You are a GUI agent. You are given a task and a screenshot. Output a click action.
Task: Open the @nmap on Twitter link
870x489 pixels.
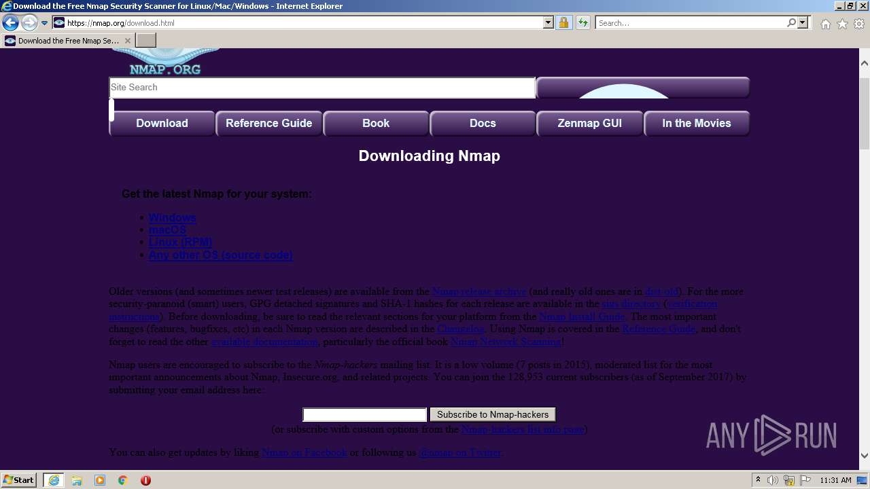click(460, 452)
